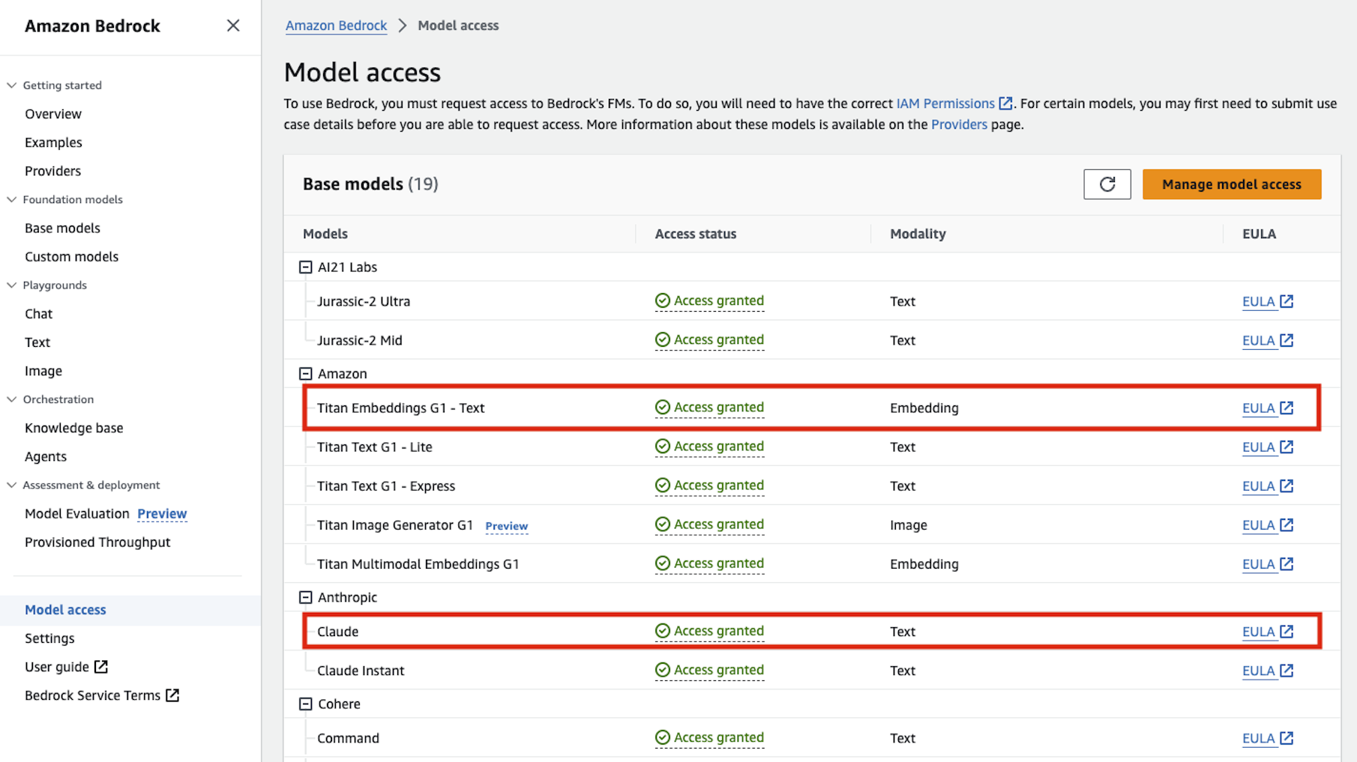Open the EULA for Command
This screenshot has width=1357, height=762.
1259,737
